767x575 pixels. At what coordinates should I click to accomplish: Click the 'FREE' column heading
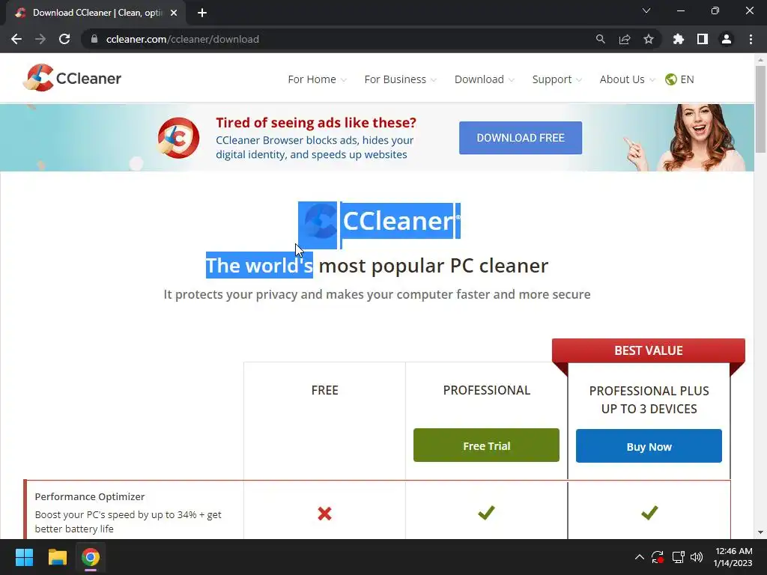coord(325,390)
